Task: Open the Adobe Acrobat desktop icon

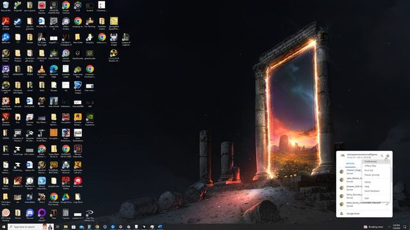Action: 6,23
